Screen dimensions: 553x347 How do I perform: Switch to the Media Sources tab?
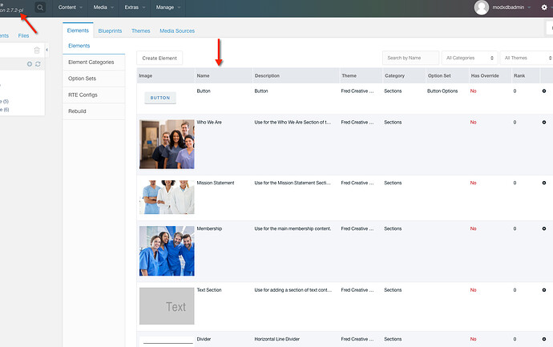point(177,31)
